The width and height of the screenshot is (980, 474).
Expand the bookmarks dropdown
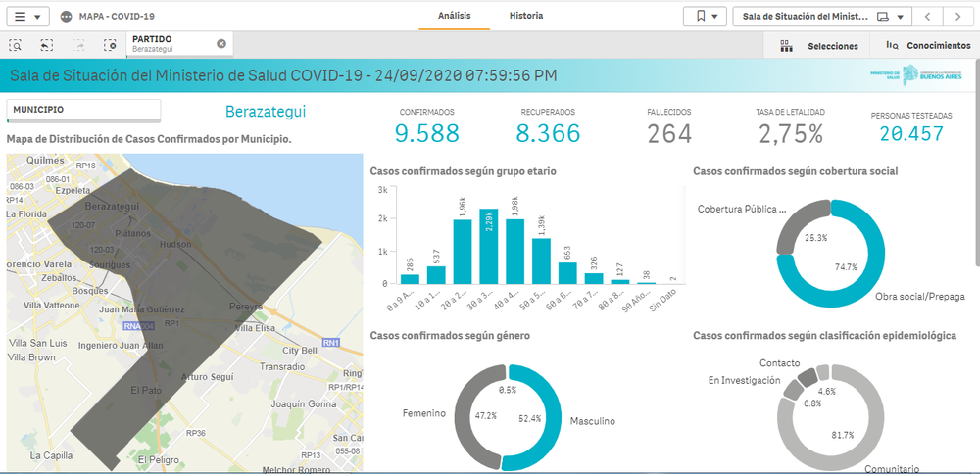tap(705, 17)
